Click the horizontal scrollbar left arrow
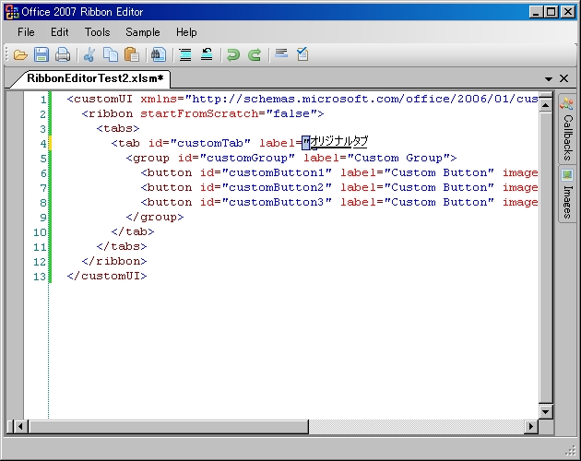This screenshot has width=581, height=461. 20,427
